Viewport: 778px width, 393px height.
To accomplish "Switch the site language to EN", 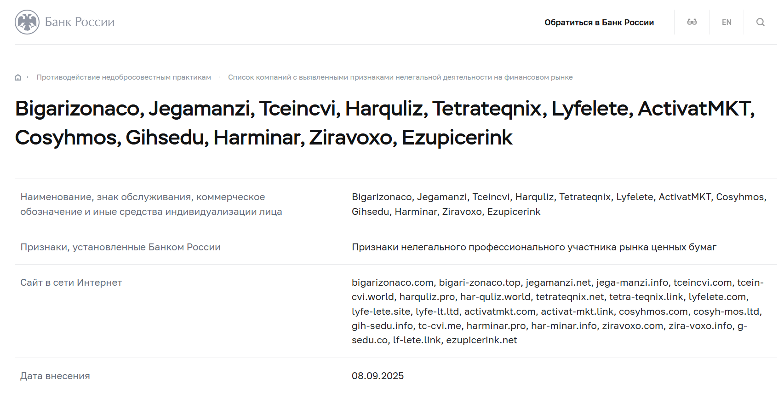I will click(727, 22).
